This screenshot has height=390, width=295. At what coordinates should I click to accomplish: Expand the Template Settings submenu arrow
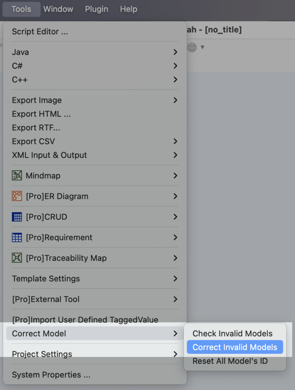pyautogui.click(x=175, y=278)
